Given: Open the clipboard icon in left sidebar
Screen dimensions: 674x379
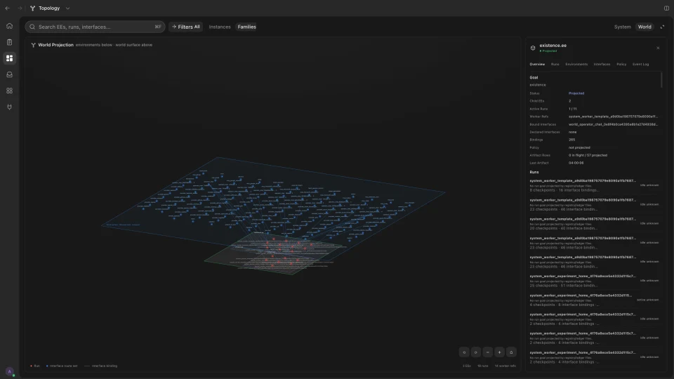Looking at the screenshot, I should pos(9,42).
